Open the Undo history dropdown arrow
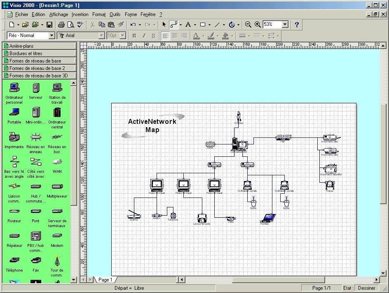This screenshot has width=389, height=293. point(140,25)
